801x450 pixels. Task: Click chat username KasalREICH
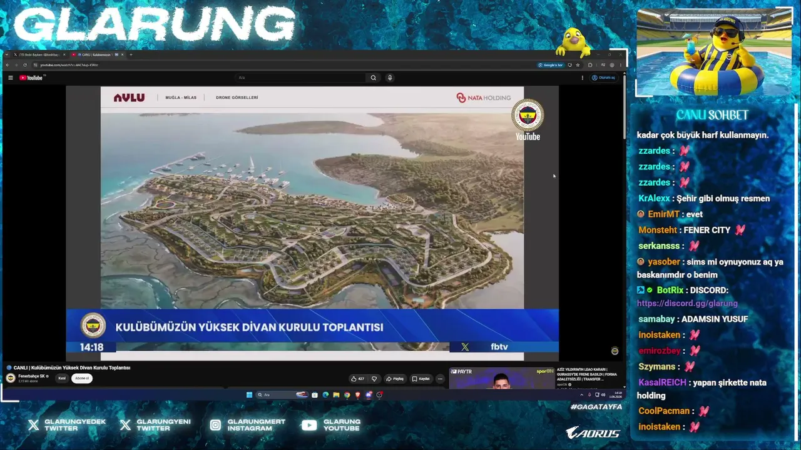coord(662,382)
